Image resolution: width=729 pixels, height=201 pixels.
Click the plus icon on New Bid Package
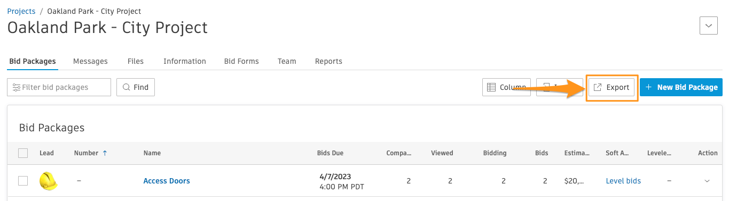coord(648,87)
